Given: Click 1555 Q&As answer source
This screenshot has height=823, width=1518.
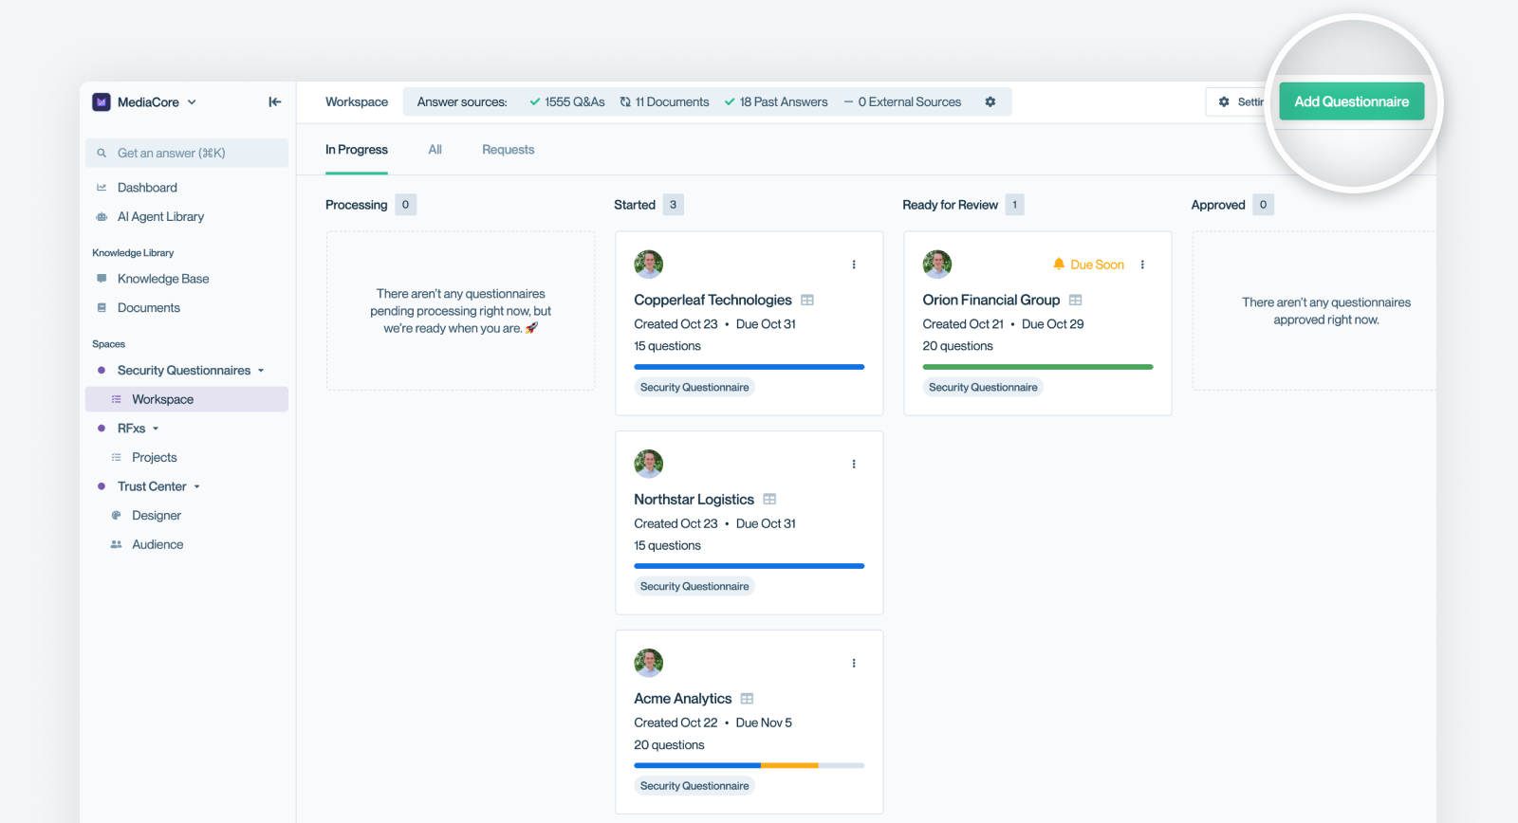Looking at the screenshot, I should pos(567,102).
